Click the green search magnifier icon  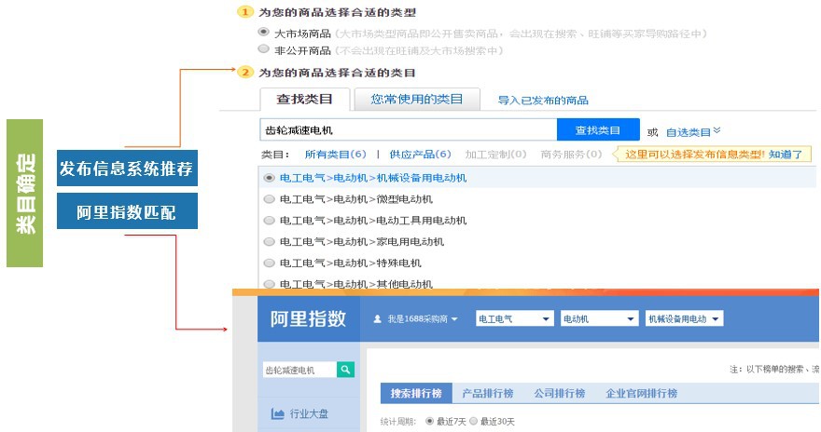[345, 370]
